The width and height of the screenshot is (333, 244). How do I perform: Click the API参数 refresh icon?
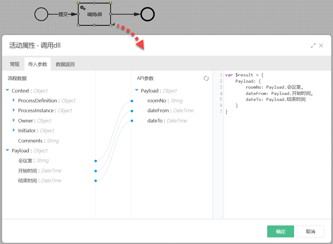[x=206, y=78]
